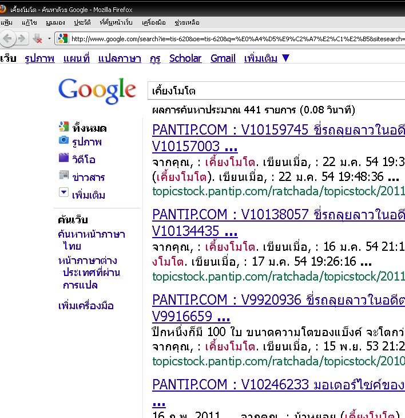This screenshot has width=405, height=418.
Task: Open result PANTIP.COM : V9920936
Action: coord(279,308)
